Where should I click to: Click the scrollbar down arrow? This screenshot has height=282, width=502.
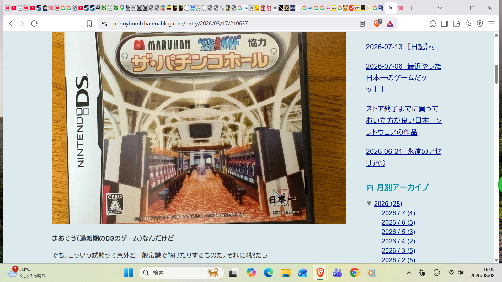[x=496, y=260]
